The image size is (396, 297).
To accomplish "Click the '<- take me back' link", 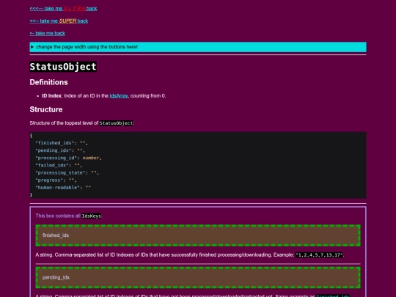I will click(47, 33).
